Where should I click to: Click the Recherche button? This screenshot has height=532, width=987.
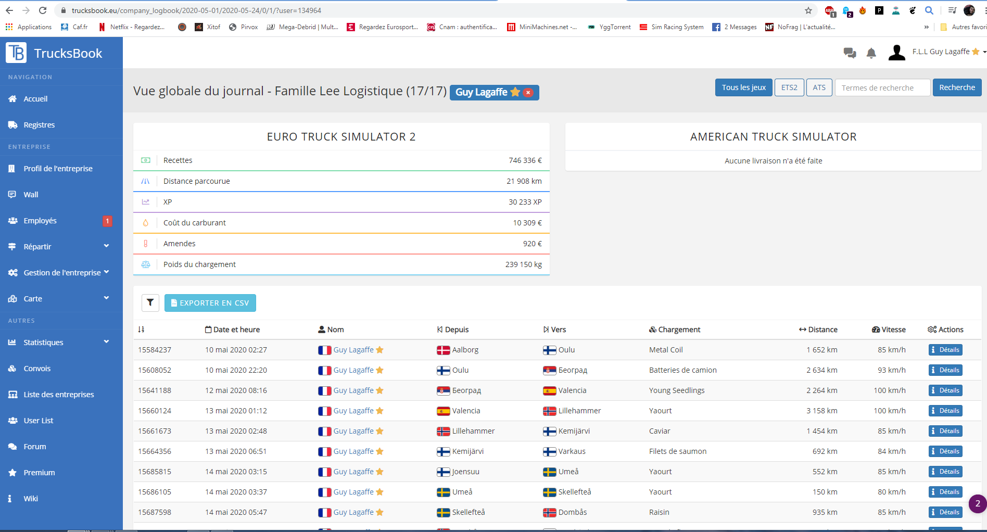click(x=957, y=87)
